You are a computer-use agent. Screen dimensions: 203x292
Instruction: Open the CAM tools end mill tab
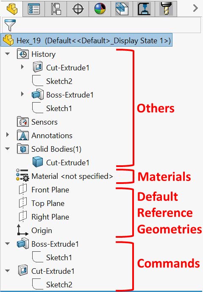166,8
